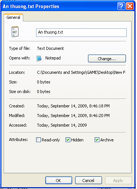The height and width of the screenshot is (189, 137).
Task: Close the Properties dialog with the red X
Action: coord(130,6)
